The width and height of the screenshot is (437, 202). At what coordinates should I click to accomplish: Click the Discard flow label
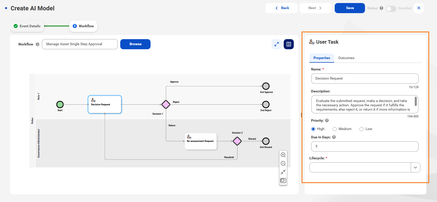pyautogui.click(x=252, y=139)
